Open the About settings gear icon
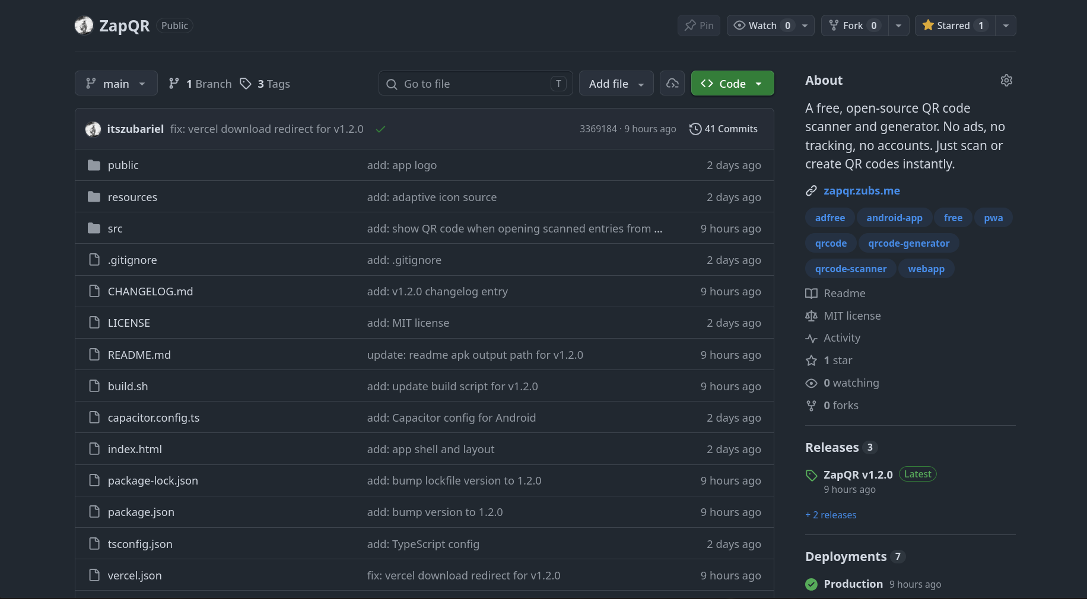The image size is (1087, 599). (x=1006, y=80)
